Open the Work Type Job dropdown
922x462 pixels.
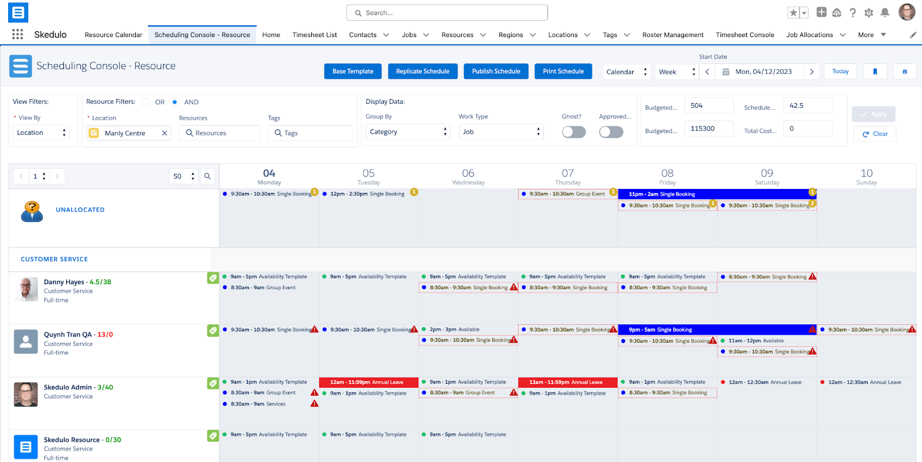[501, 132]
